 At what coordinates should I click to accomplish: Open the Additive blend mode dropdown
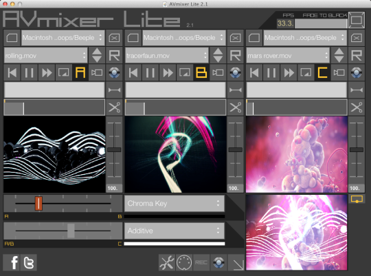175,231
